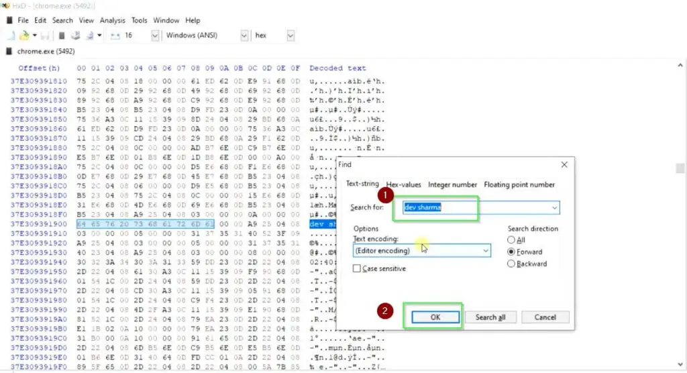Click highlighted hex bytes 64 65 76 20
This screenshot has height=373, width=687.
point(103,224)
